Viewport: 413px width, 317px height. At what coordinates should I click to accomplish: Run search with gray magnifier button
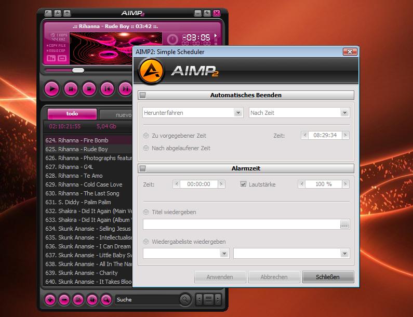click(x=185, y=300)
